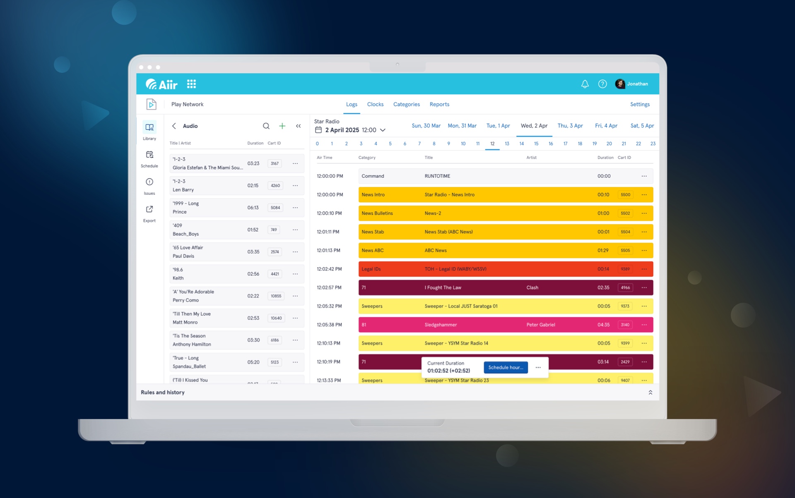This screenshot has height=498, width=795.
Task: Select the Sun, 30 Mar day tab
Action: click(x=426, y=126)
